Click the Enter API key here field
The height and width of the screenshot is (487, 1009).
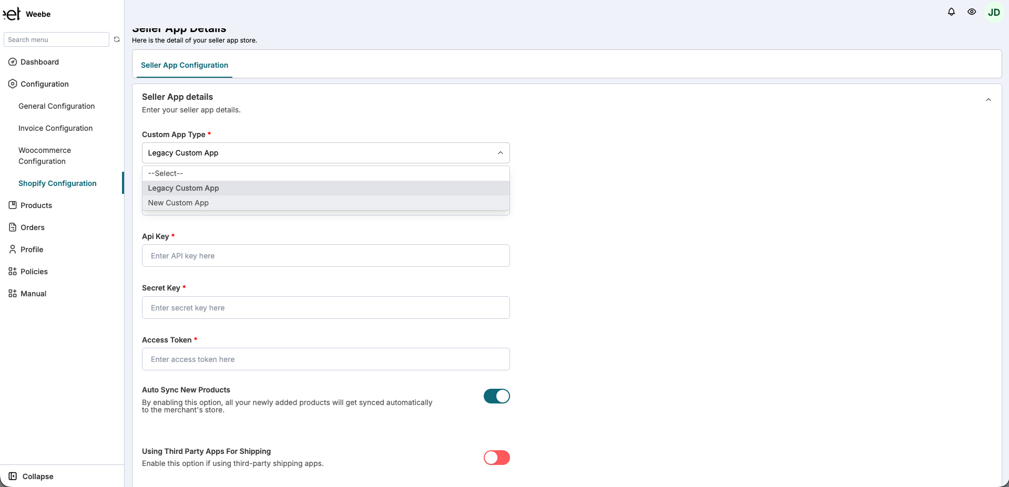point(325,255)
